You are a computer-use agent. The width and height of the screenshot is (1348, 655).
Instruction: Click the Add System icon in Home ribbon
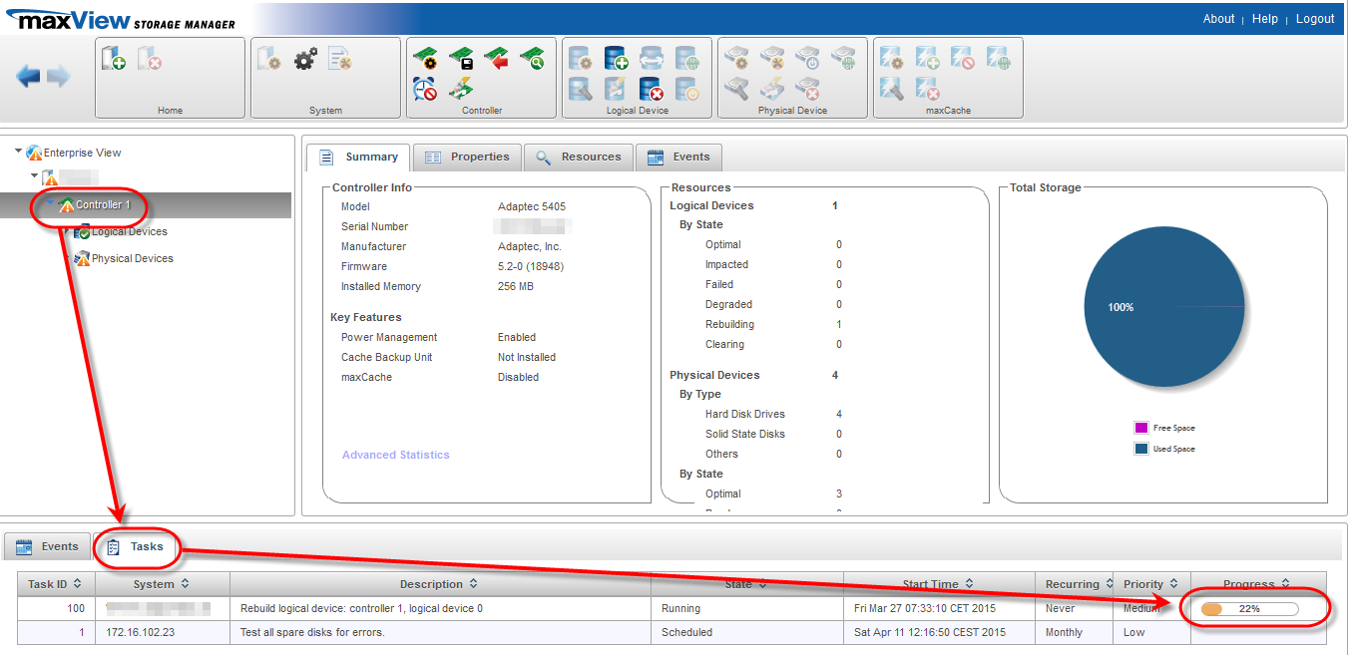115,60
